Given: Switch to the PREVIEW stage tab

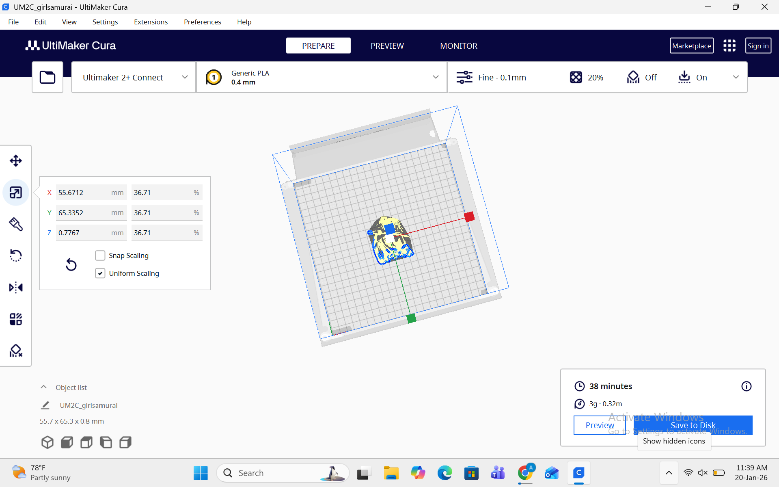Looking at the screenshot, I should (387, 46).
